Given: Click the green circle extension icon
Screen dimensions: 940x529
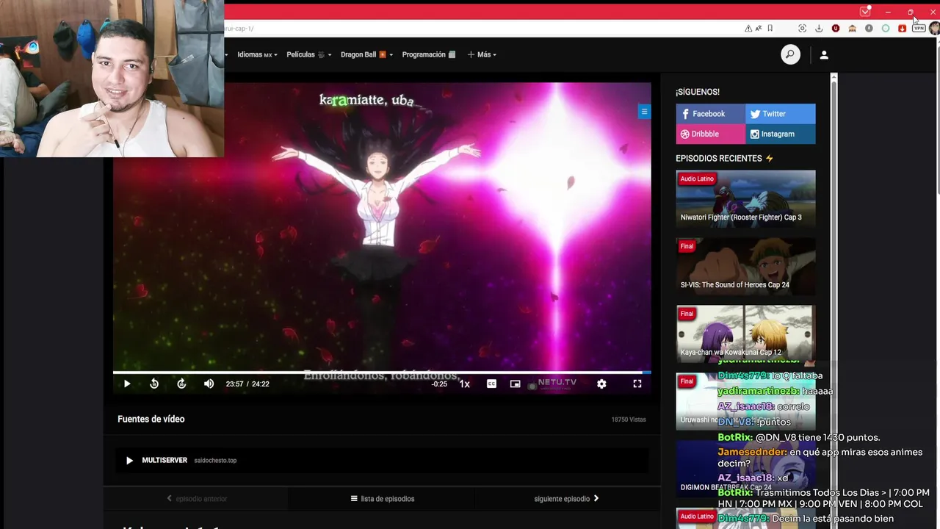Looking at the screenshot, I should [x=886, y=29].
